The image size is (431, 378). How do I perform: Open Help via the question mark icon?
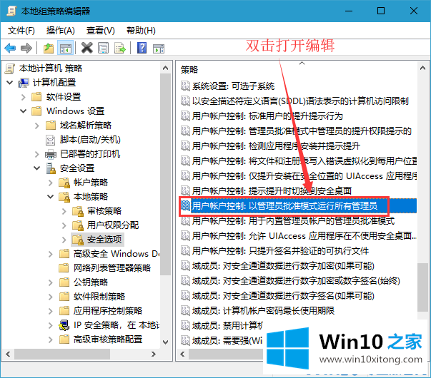[142, 48]
